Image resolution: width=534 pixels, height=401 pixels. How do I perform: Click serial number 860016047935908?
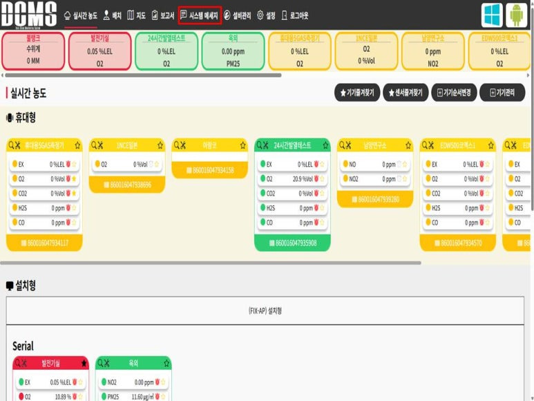point(293,243)
